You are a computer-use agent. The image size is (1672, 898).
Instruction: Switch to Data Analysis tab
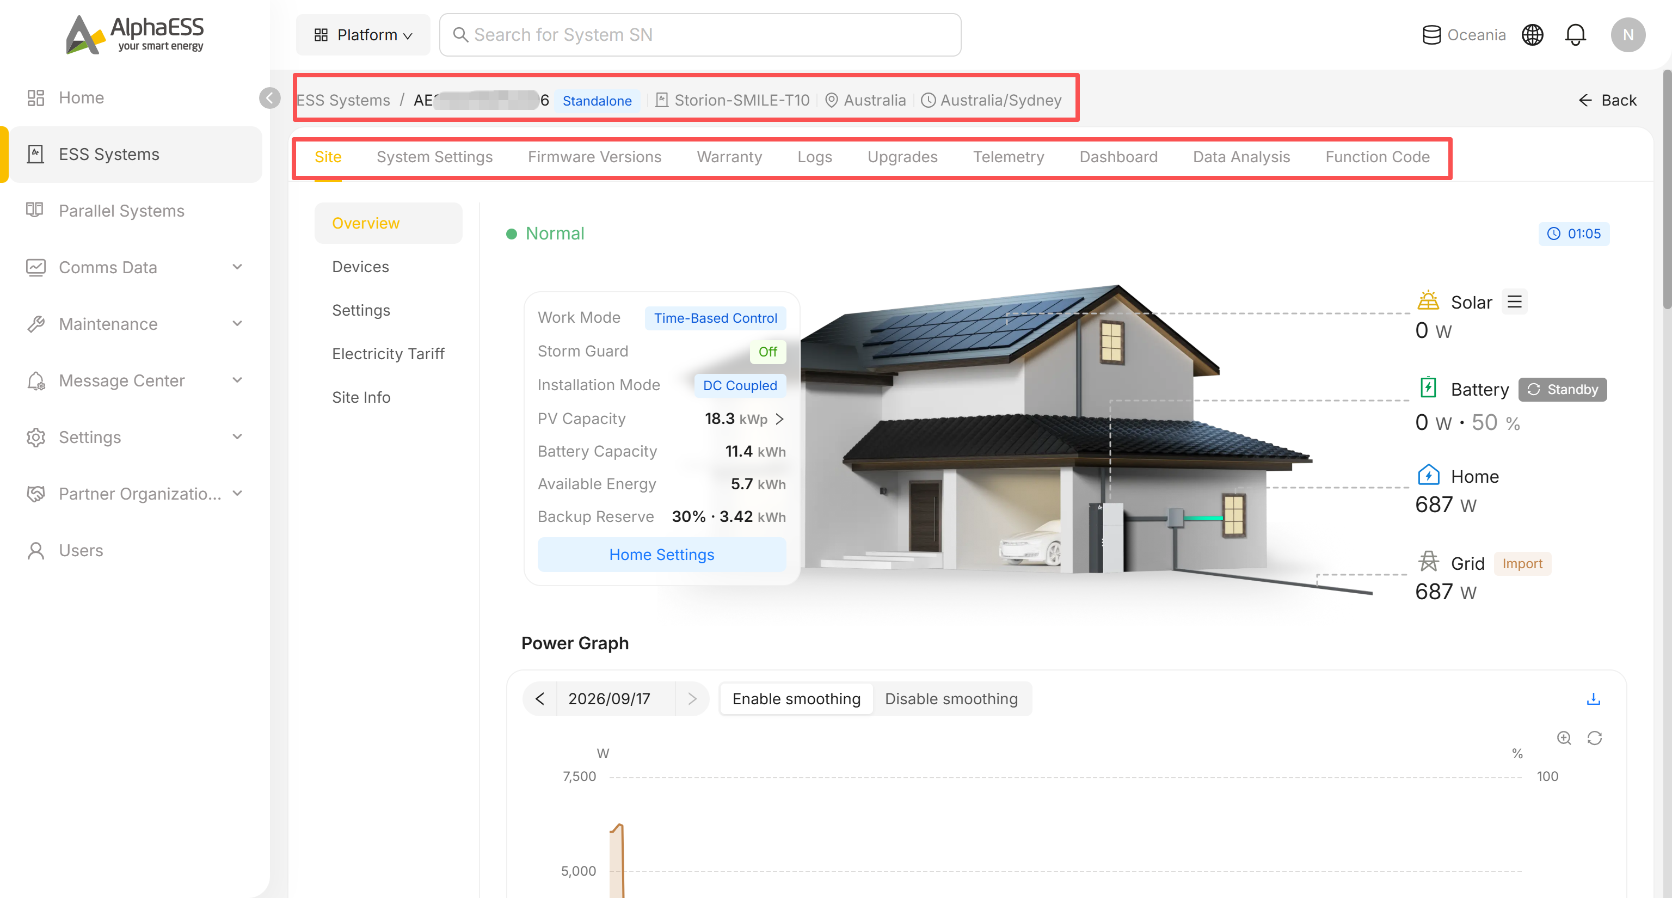(1241, 157)
